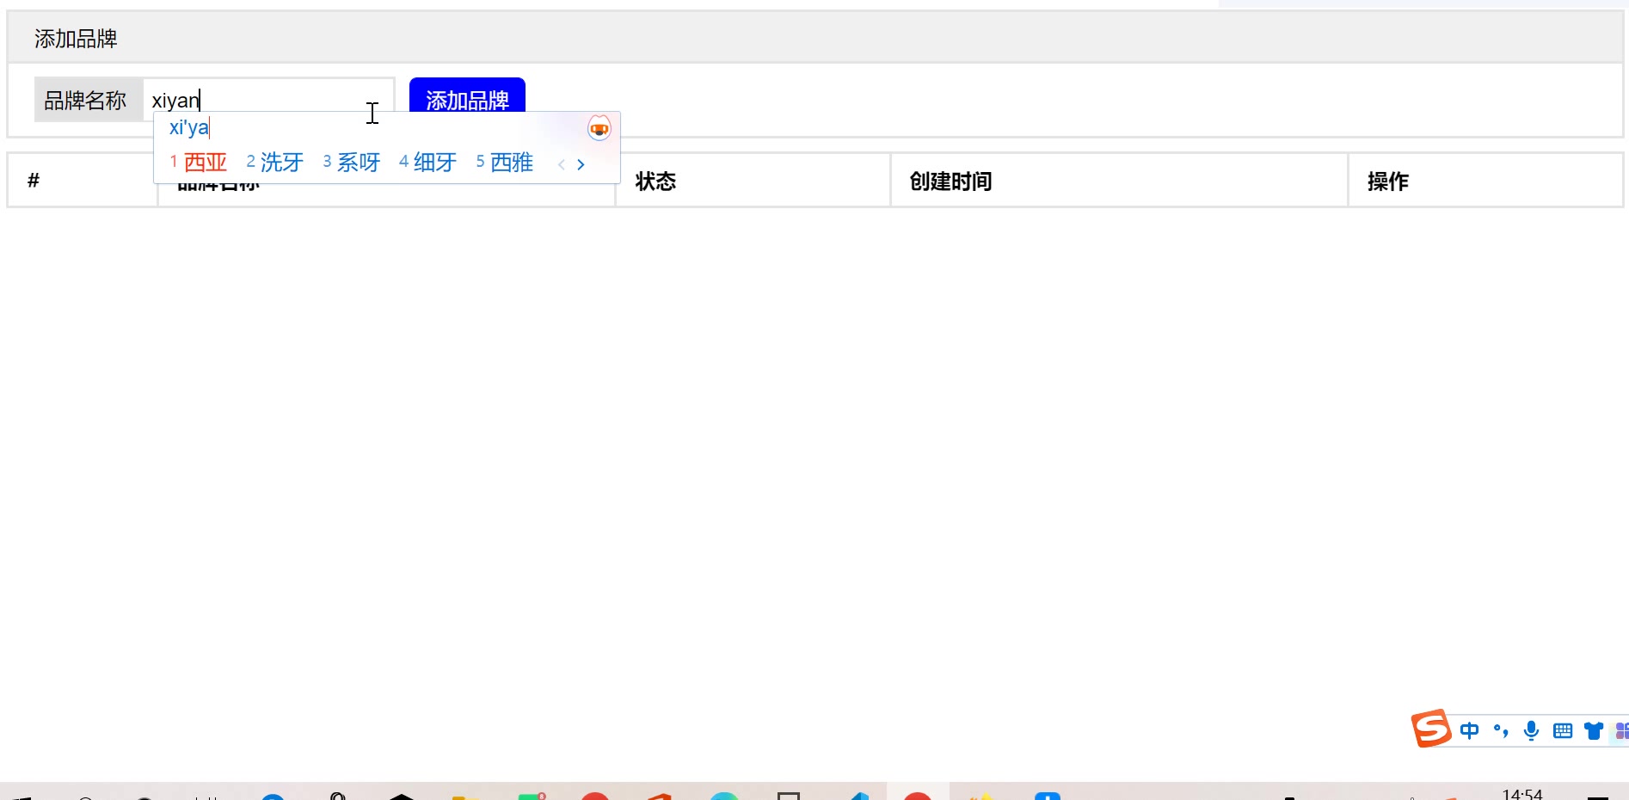Click the taskbar clock showing 14:54

[1521, 793]
